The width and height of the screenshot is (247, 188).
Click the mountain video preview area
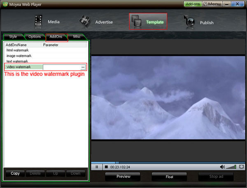(x=168, y=98)
